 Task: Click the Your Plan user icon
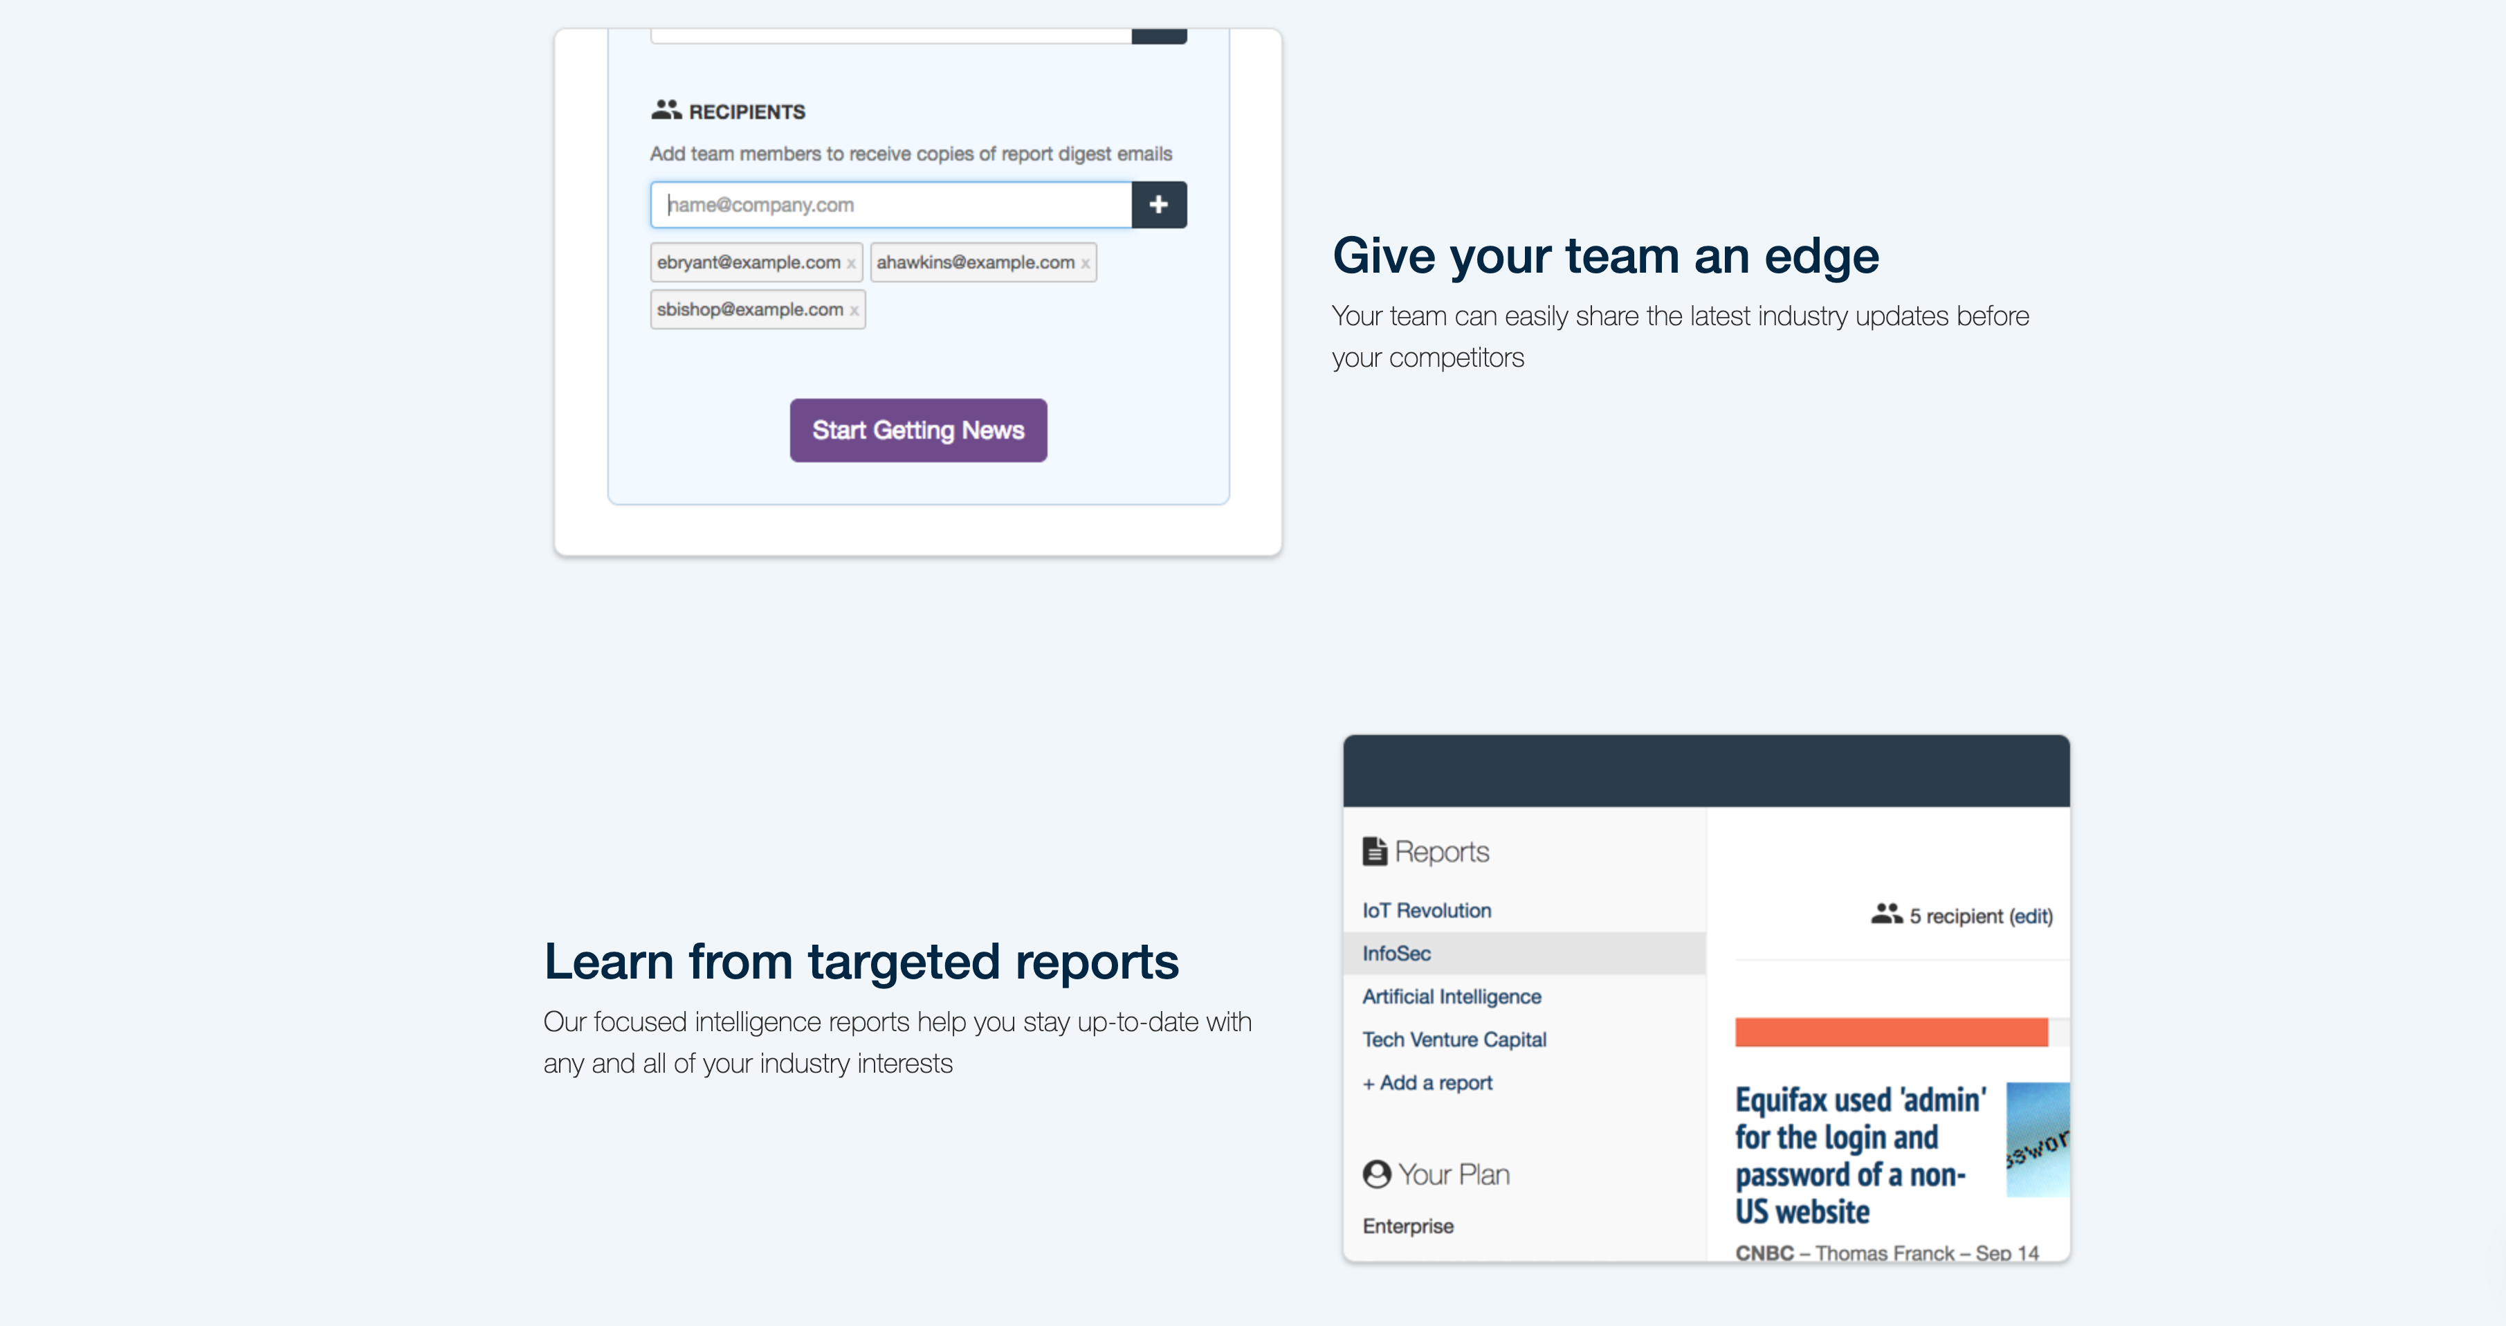1377,1174
